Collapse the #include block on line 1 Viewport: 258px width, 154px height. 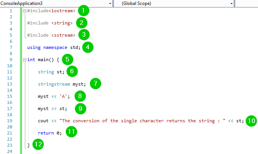click(x=25, y=11)
